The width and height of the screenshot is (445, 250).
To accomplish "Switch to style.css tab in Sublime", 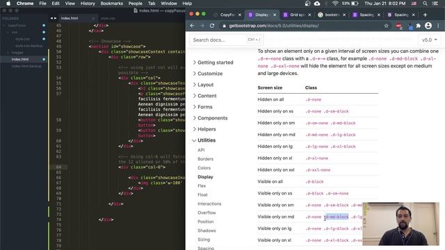I will click(x=108, y=19).
